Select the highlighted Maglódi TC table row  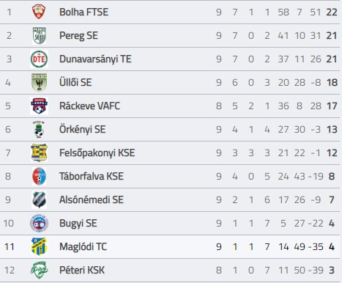[170, 246]
